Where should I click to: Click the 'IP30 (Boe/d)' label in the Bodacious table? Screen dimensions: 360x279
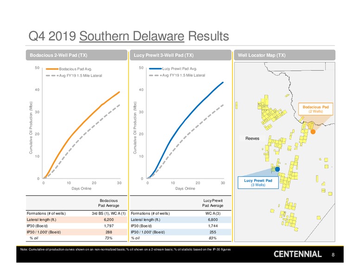tap(37, 226)
